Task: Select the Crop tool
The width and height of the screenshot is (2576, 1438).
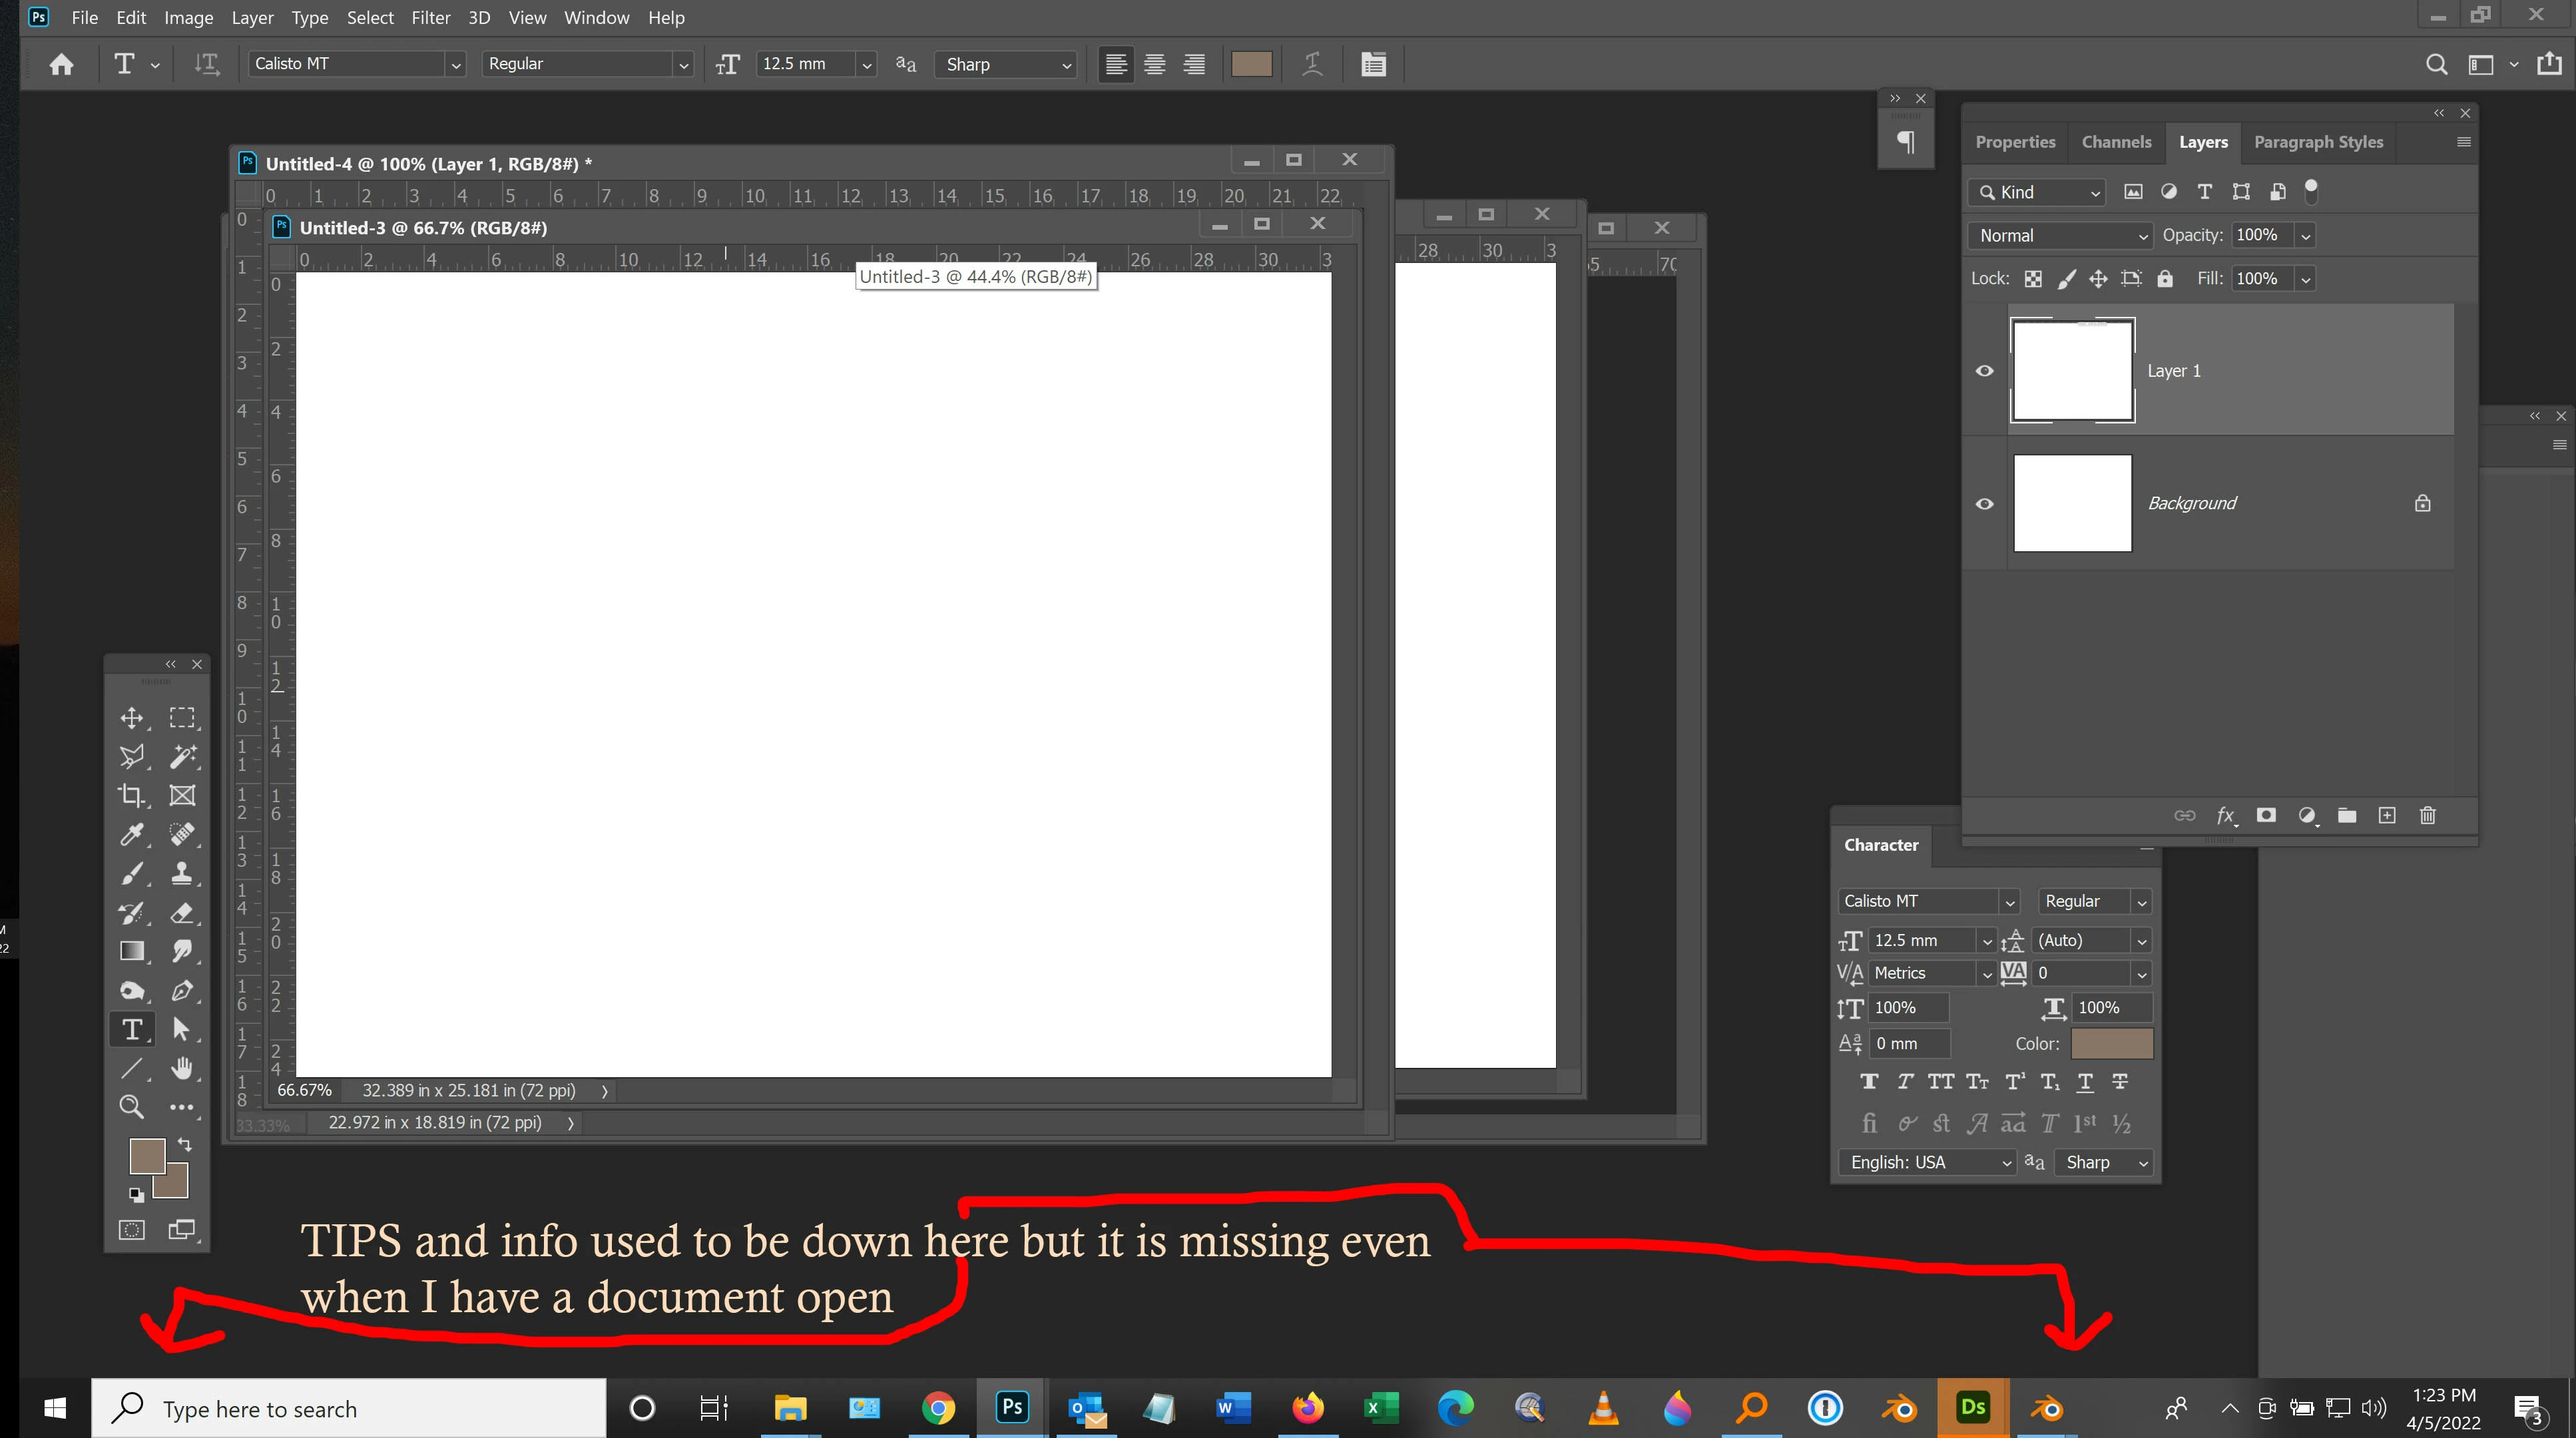Action: 131,795
